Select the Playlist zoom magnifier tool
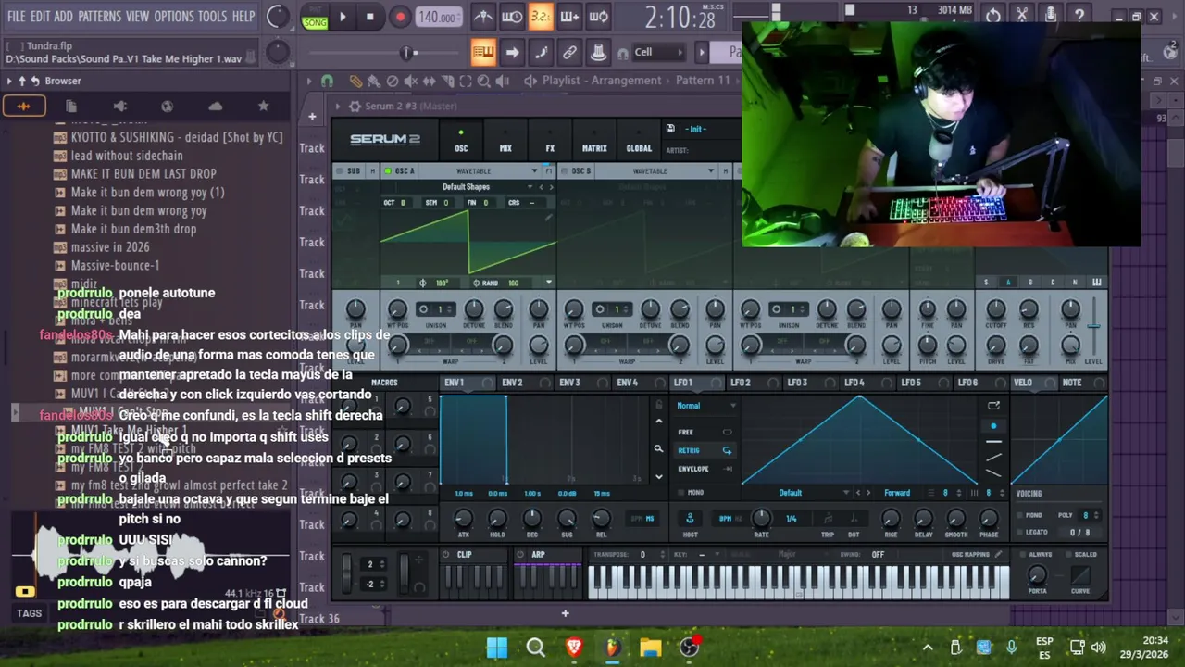This screenshot has width=1185, height=667. click(x=484, y=82)
